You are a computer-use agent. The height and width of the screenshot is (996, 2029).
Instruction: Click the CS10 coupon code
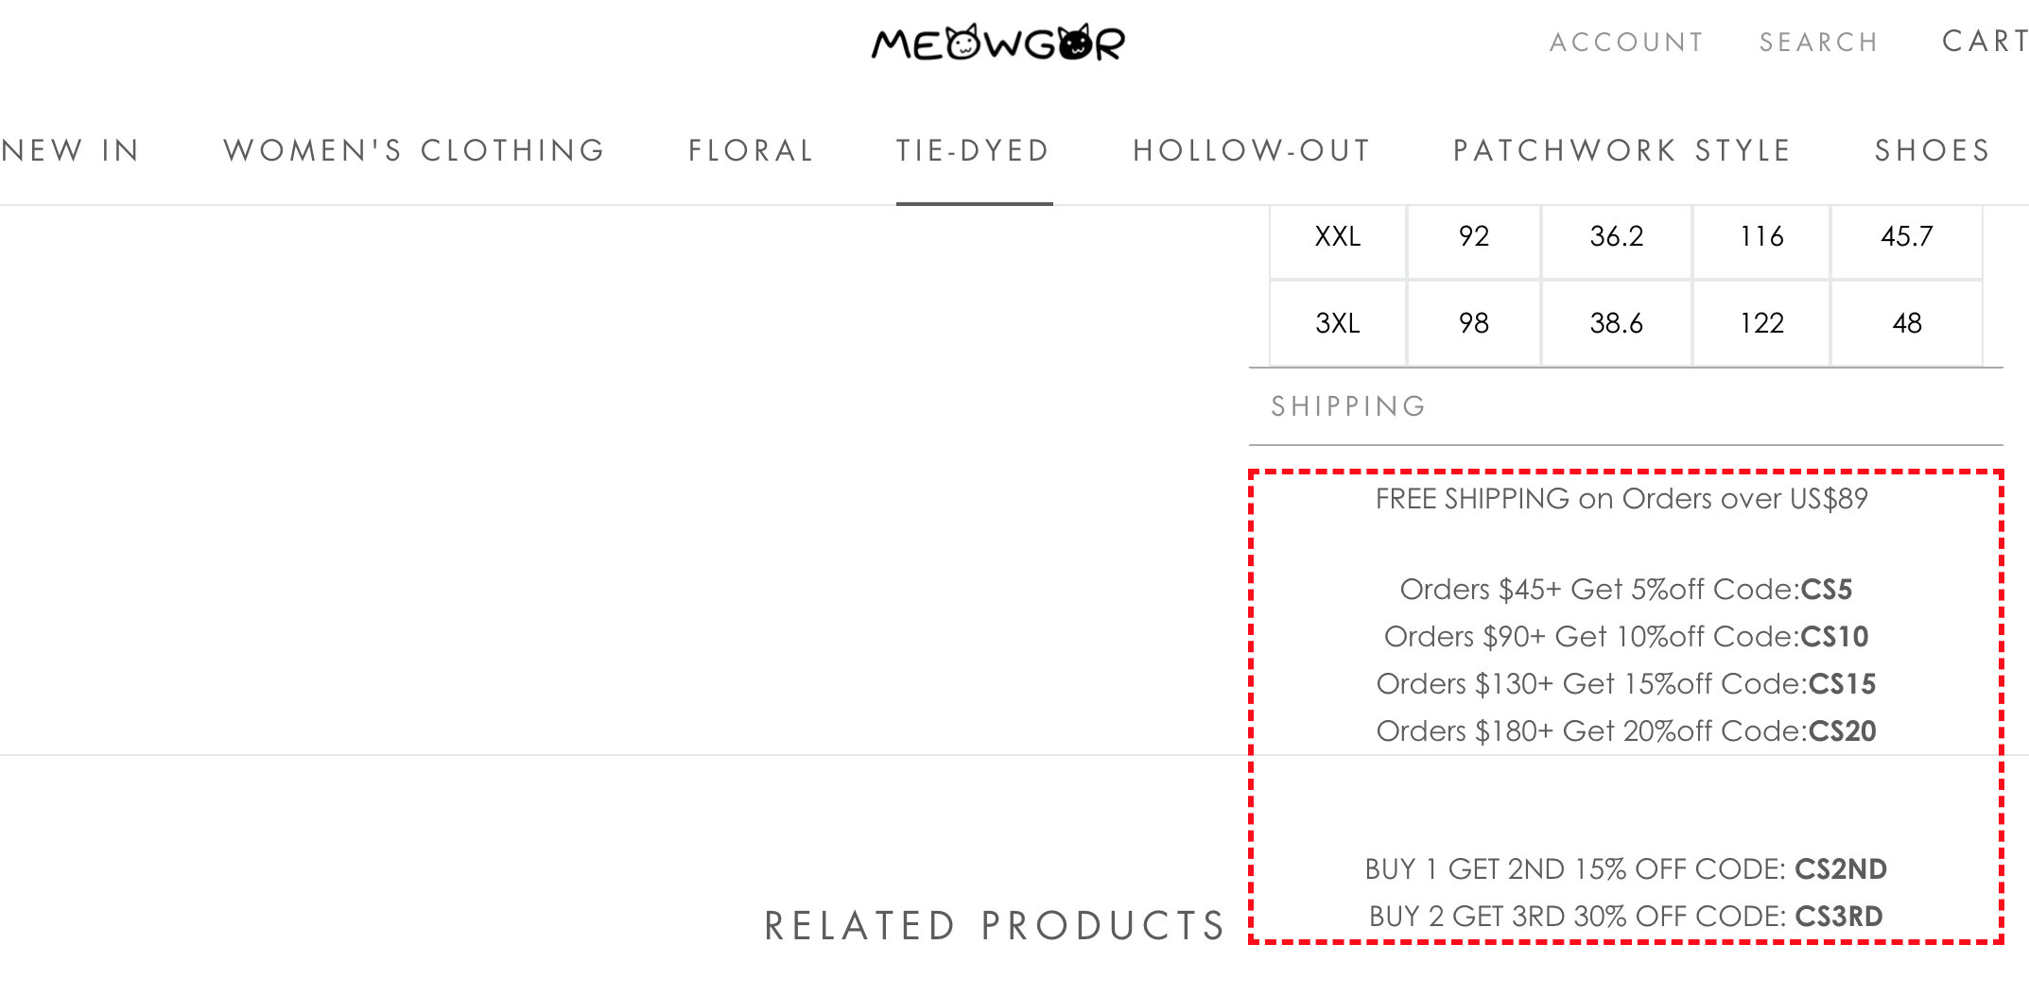coord(1834,637)
